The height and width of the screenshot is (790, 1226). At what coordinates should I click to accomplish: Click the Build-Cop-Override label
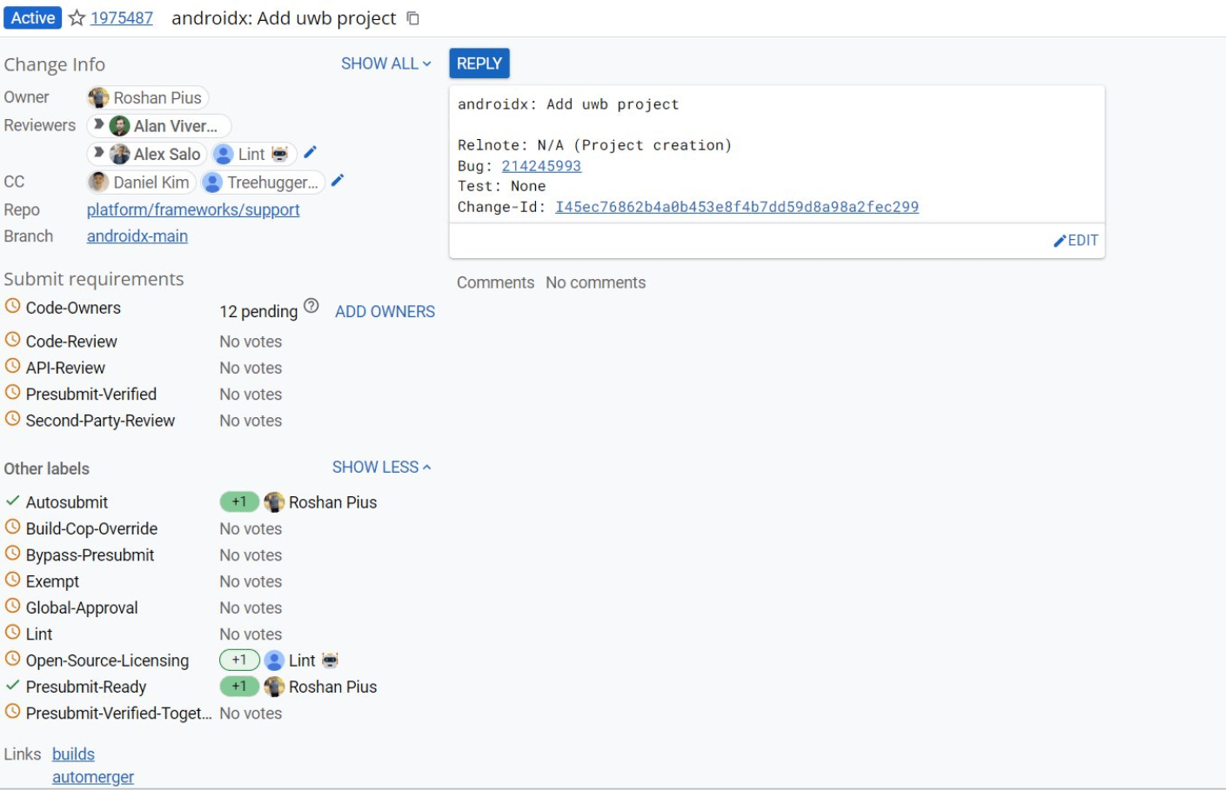[91, 528]
